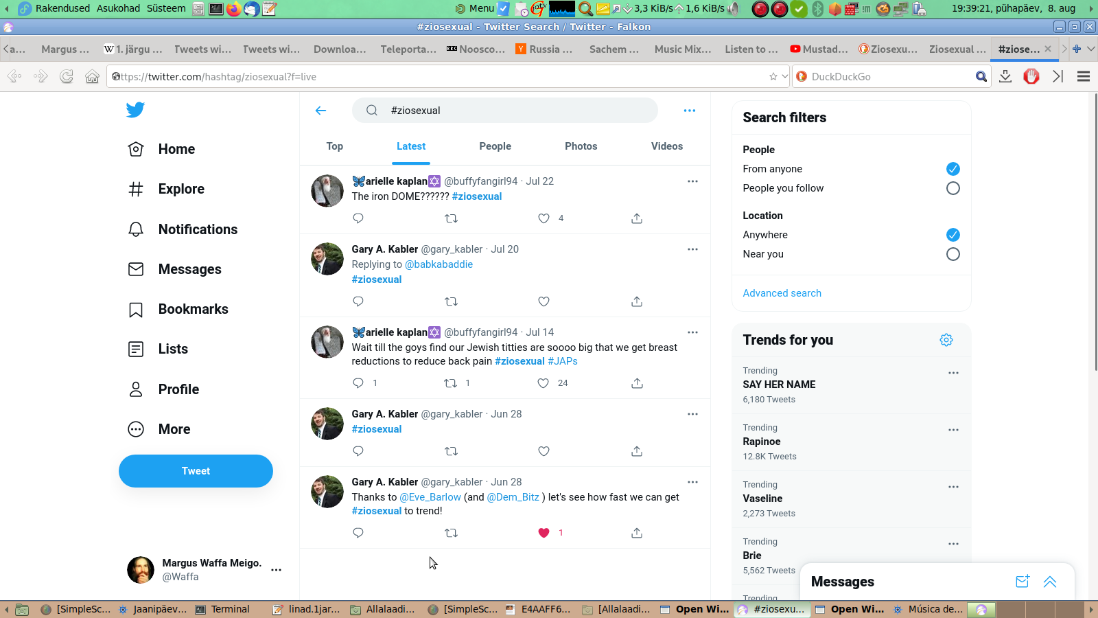Bookmark this page with the star icon
This screenshot has width=1098, height=618.
[x=773, y=77]
